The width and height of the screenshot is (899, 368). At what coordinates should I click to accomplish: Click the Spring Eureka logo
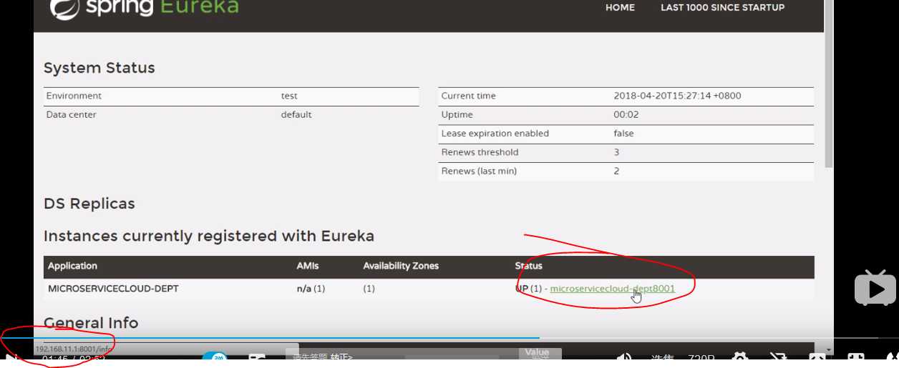click(144, 8)
